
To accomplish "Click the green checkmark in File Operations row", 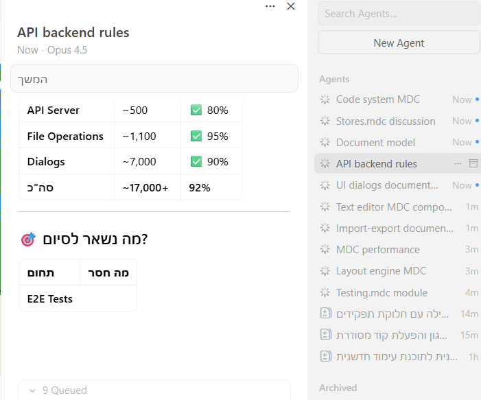I will coord(196,136).
